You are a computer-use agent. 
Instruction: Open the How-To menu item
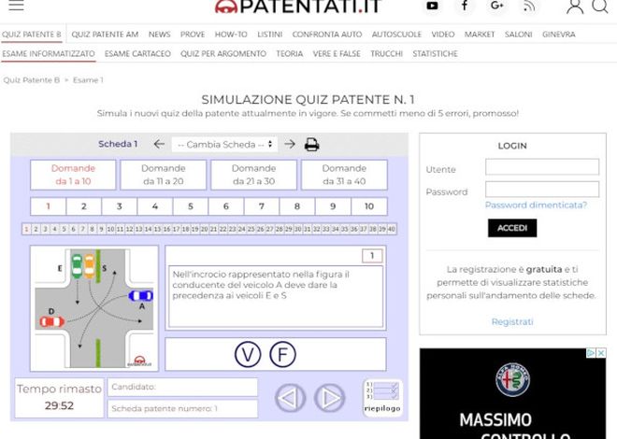231,35
